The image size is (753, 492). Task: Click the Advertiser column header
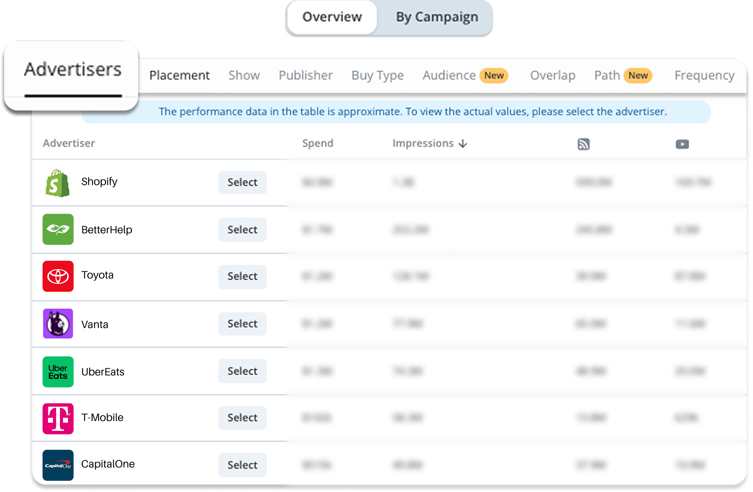pos(69,143)
